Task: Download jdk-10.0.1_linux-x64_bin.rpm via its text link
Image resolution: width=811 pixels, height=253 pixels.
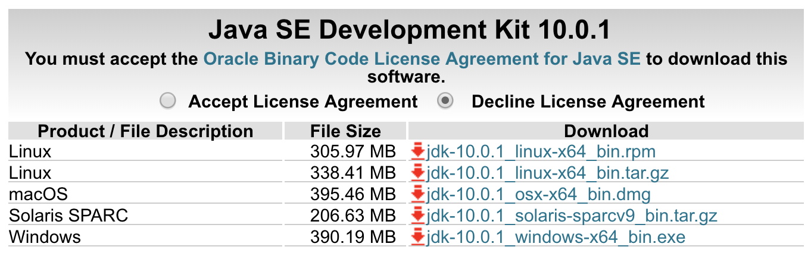Action: (x=541, y=152)
